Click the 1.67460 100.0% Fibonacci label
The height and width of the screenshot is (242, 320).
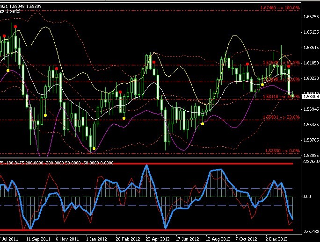tap(280, 8)
